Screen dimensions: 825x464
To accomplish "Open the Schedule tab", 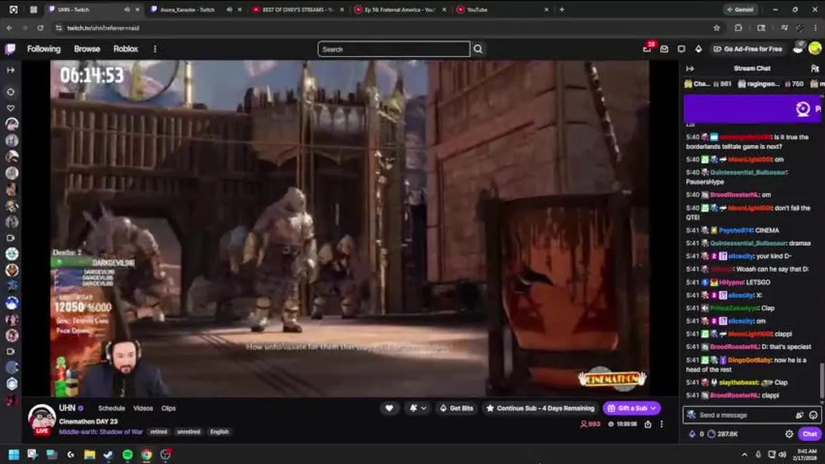I will pos(112,408).
